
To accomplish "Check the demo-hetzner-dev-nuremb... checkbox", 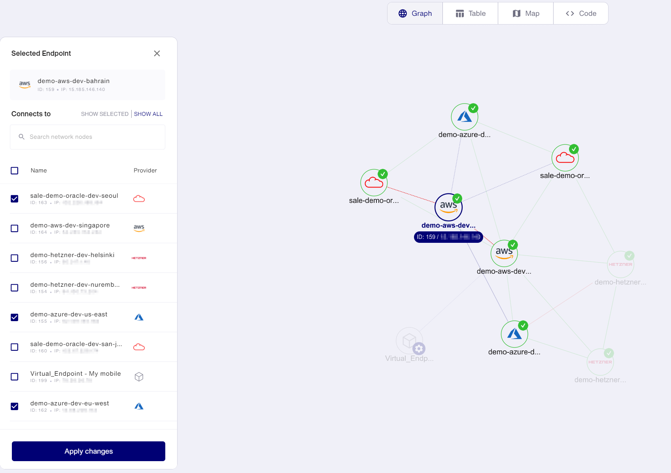I will tap(15, 288).
